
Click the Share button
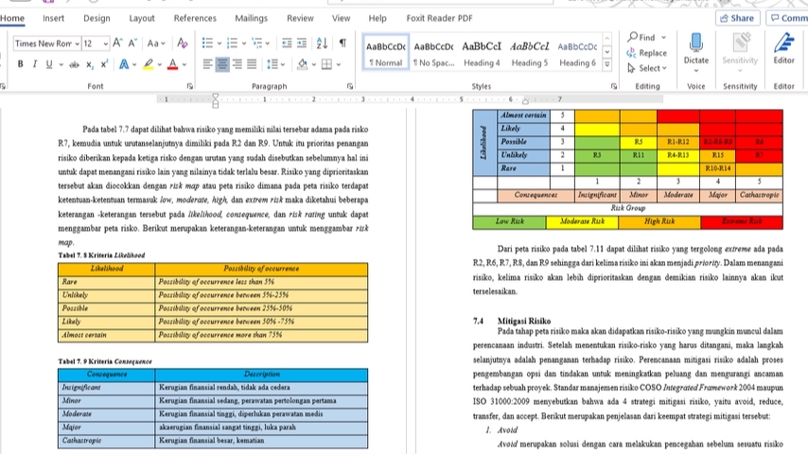pos(737,18)
